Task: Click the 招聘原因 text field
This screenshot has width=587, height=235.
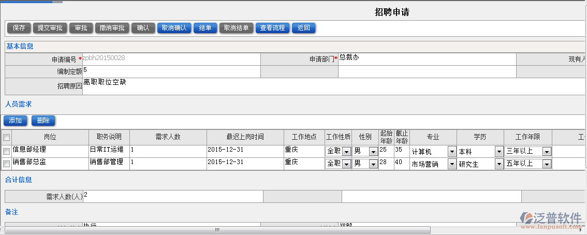Action: [331, 86]
